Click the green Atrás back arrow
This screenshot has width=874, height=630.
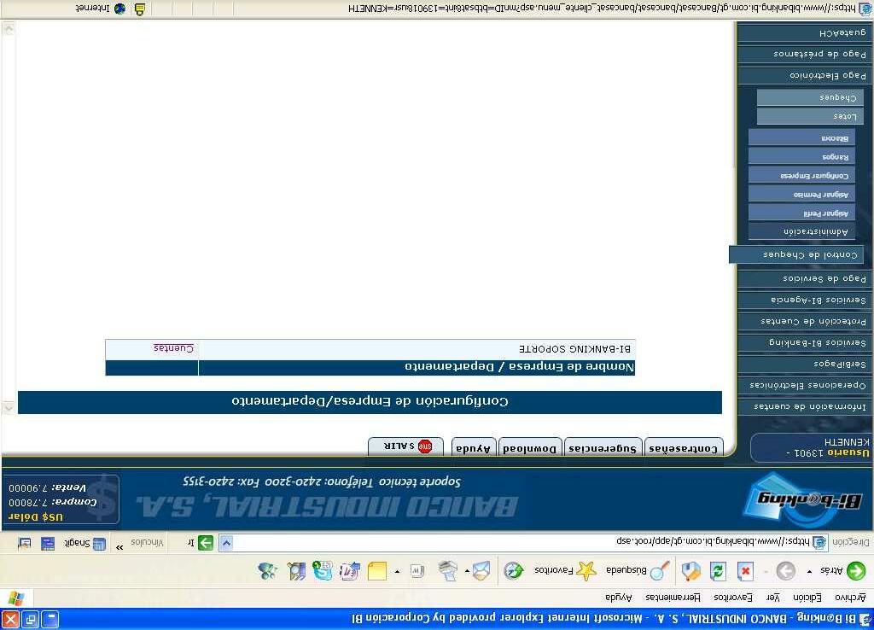click(856, 571)
